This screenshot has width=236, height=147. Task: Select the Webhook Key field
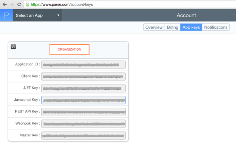tap(83, 124)
